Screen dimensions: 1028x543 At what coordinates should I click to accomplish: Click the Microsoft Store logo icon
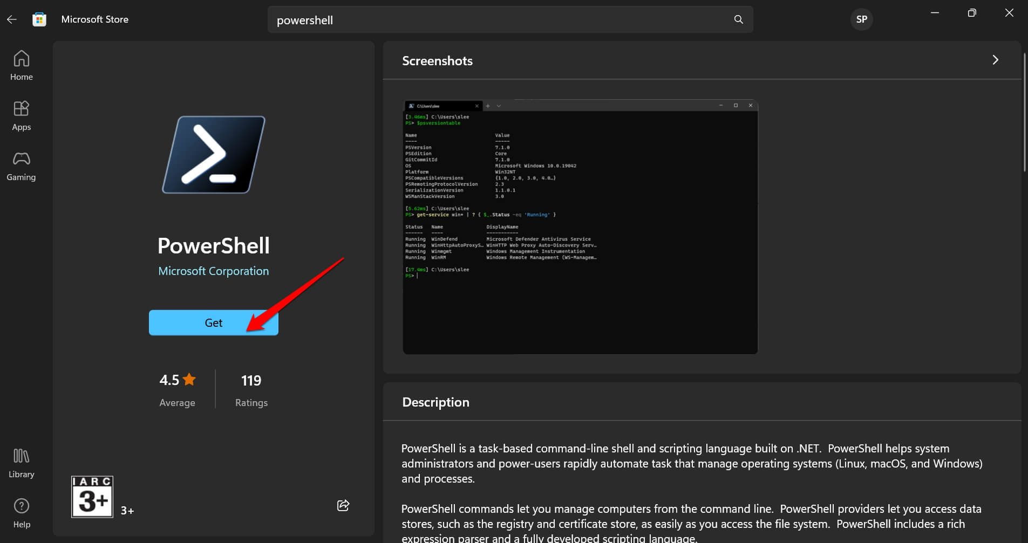pyautogui.click(x=39, y=19)
